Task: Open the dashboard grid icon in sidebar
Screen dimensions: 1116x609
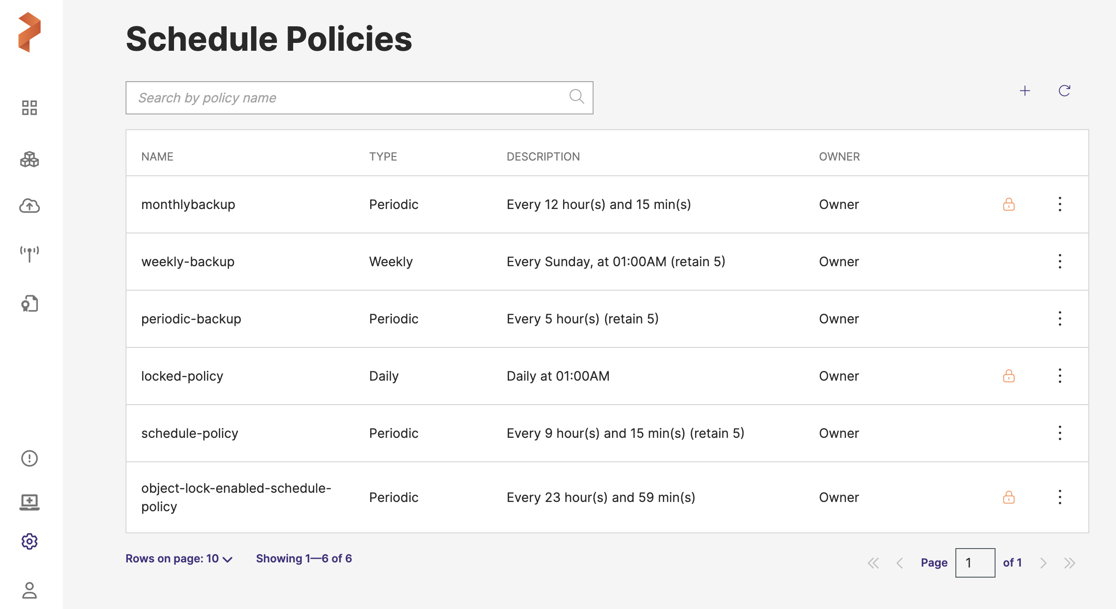Action: point(30,107)
